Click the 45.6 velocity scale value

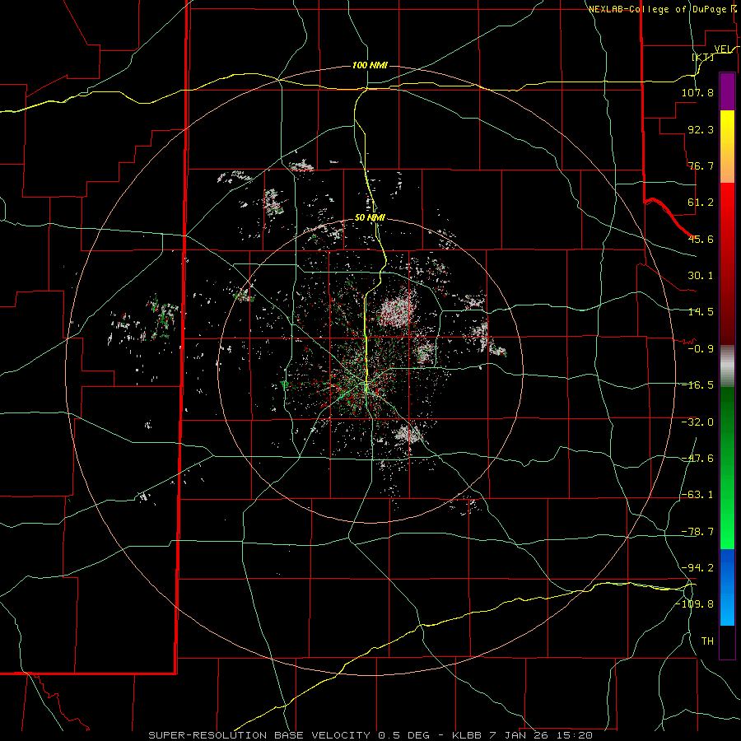(701, 239)
